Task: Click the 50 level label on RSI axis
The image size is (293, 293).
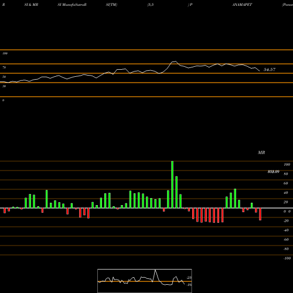Action: (4, 77)
